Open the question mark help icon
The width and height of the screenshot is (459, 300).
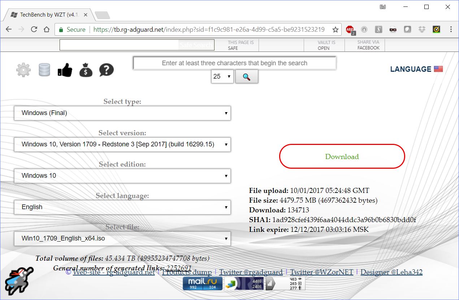(x=107, y=70)
